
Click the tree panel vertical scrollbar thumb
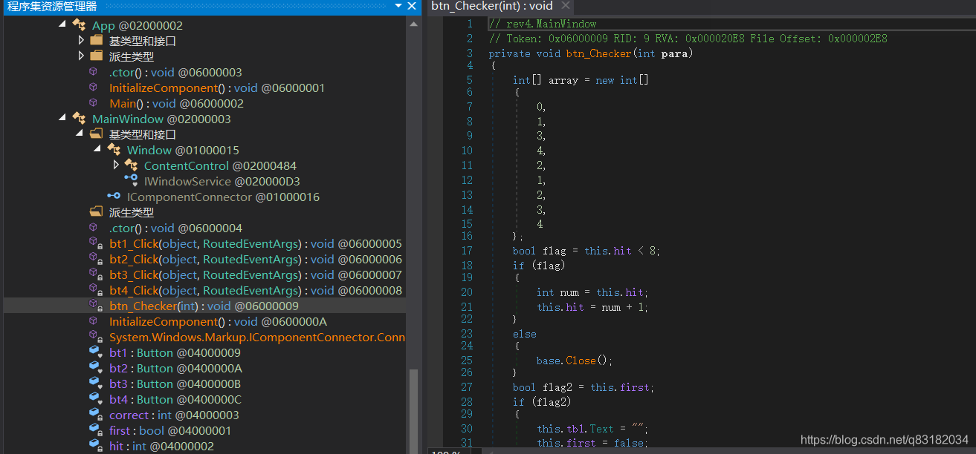414,410
